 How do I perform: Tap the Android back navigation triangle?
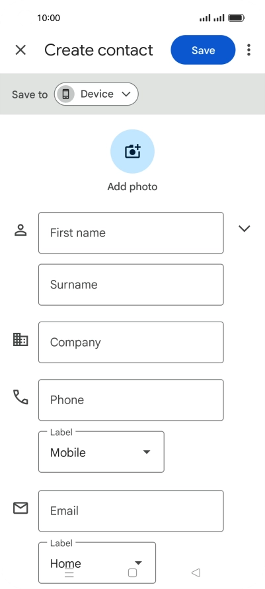tap(196, 572)
